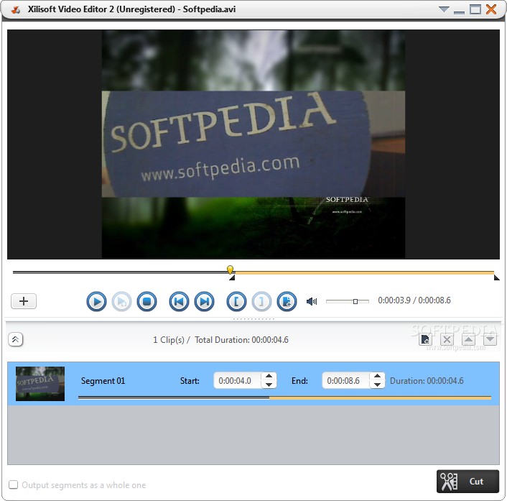Minimize the Xilisoft Video Editor window
This screenshot has height=501, width=507.
[x=459, y=12]
